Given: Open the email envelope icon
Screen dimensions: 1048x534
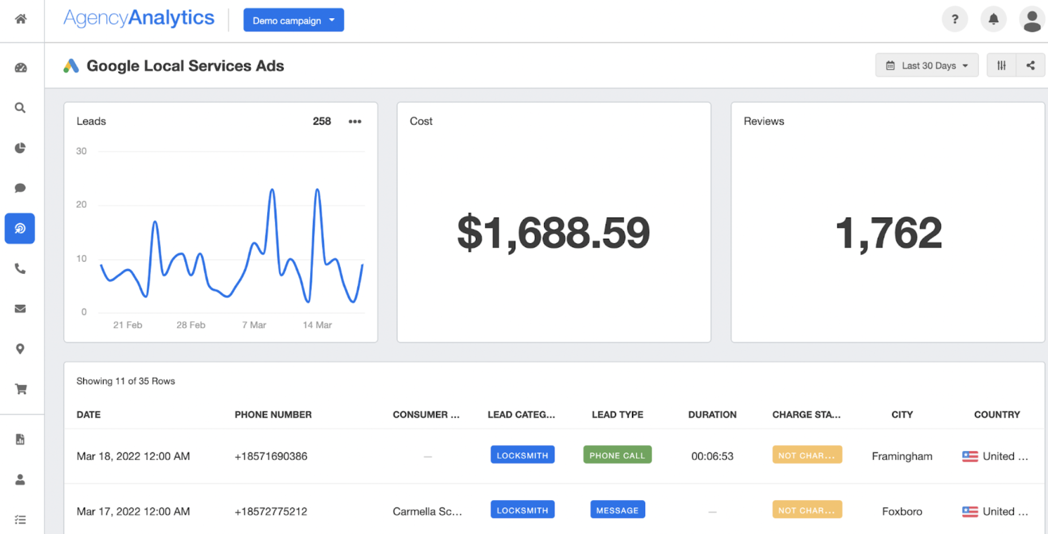Looking at the screenshot, I should (20, 309).
